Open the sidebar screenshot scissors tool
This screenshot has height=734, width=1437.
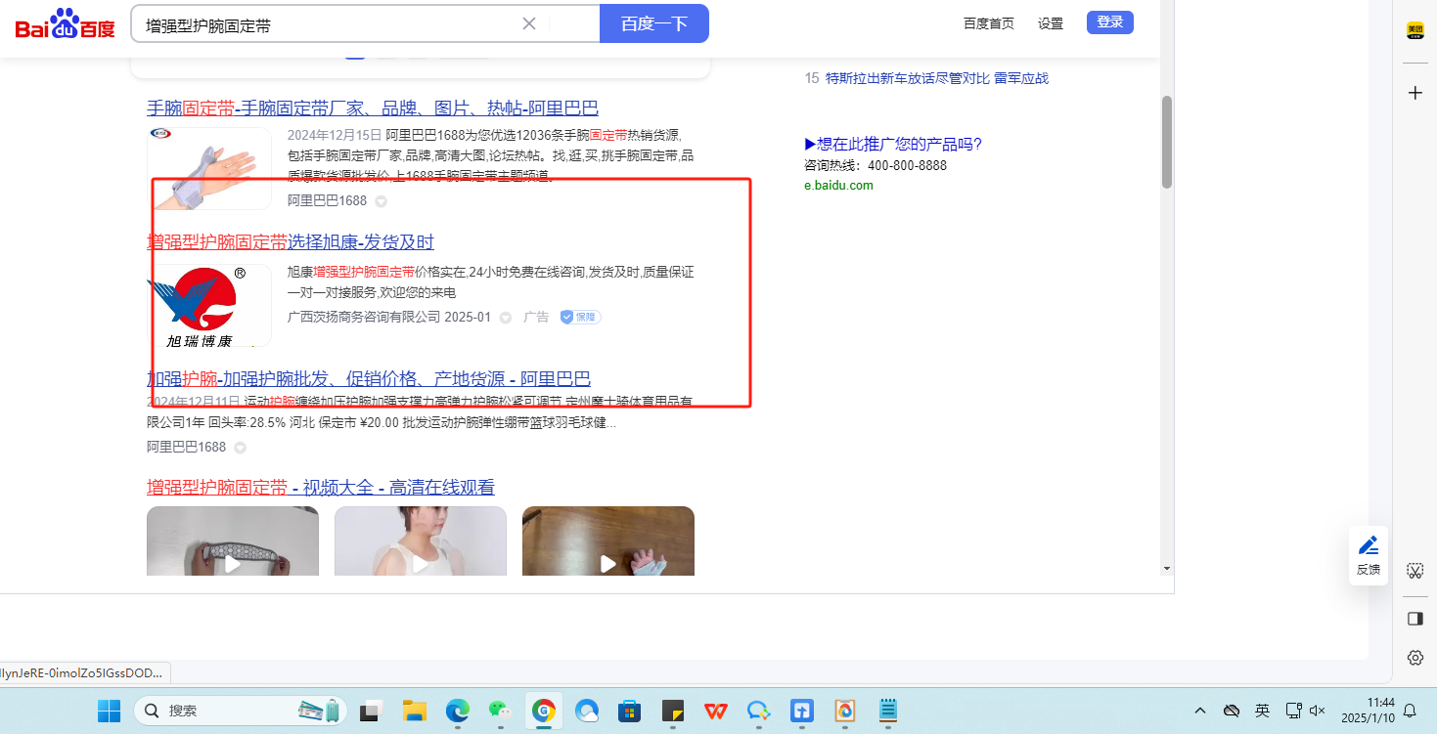point(1415,570)
